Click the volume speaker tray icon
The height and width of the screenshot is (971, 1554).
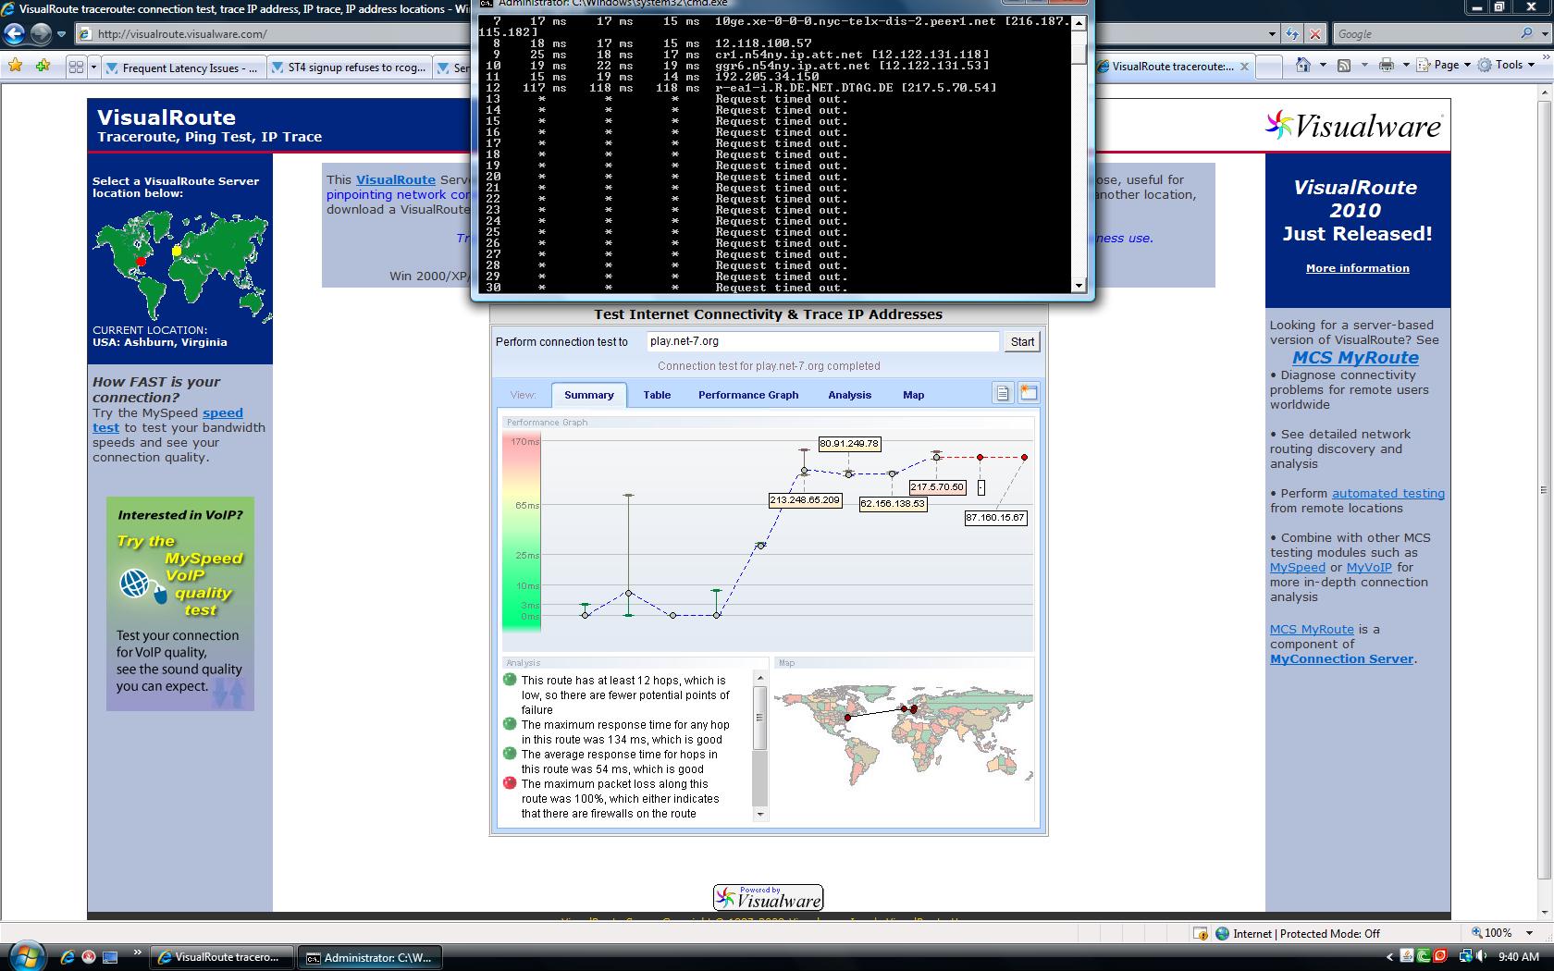1481,956
